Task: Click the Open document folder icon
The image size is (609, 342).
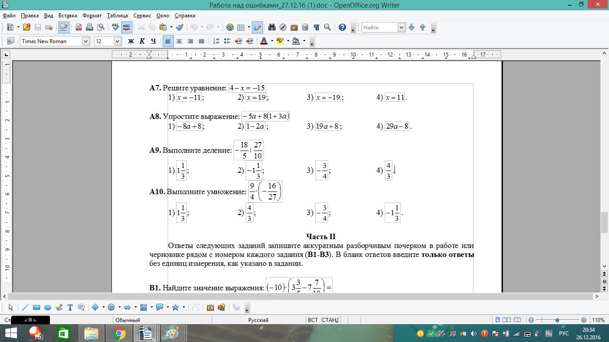Action: click(x=27, y=27)
